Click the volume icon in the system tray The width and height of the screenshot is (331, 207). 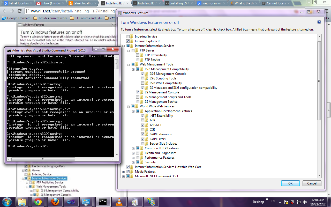(305, 202)
